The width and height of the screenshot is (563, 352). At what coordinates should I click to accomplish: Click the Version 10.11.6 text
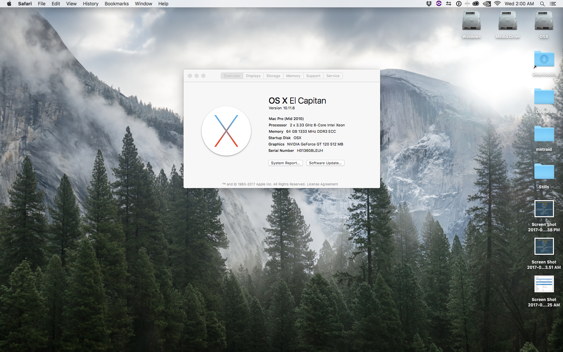[281, 108]
